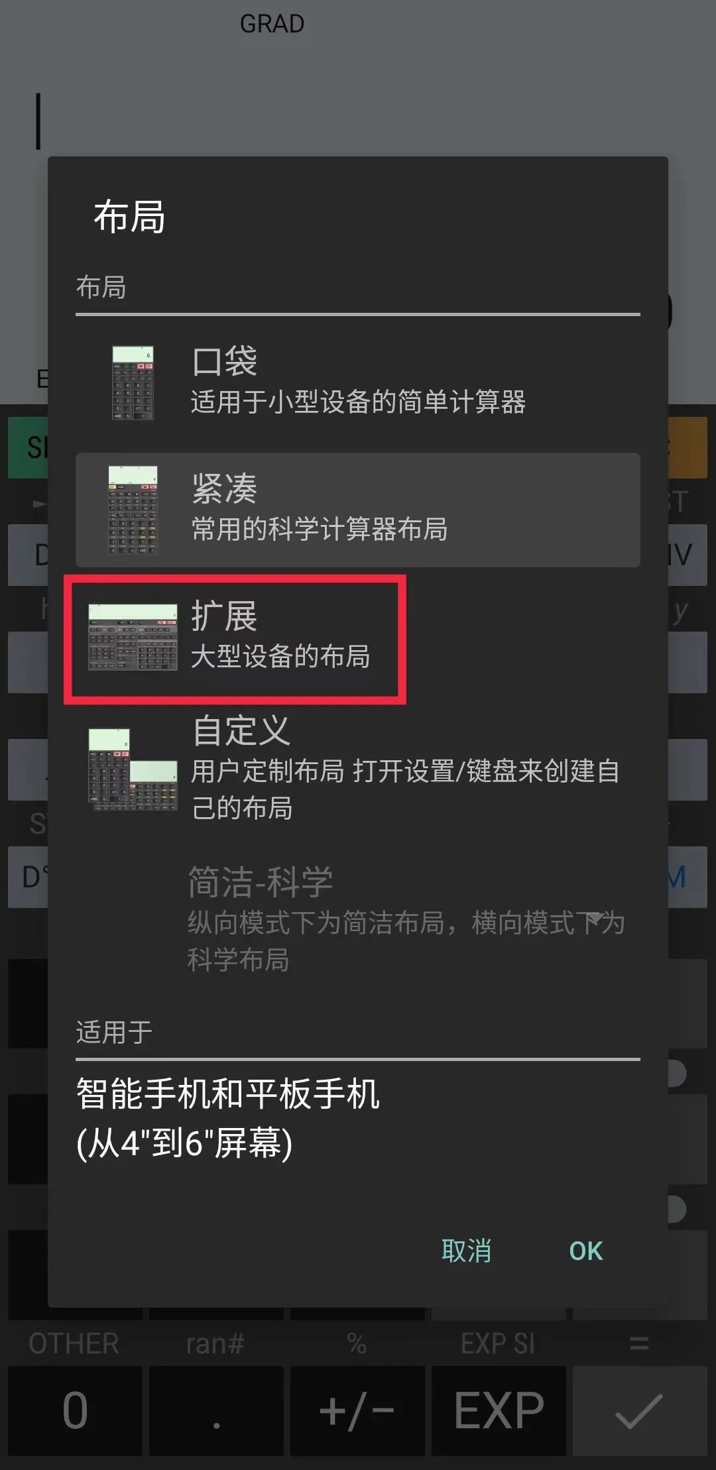
Task: Tap the 0 digit key
Action: pos(75,1410)
